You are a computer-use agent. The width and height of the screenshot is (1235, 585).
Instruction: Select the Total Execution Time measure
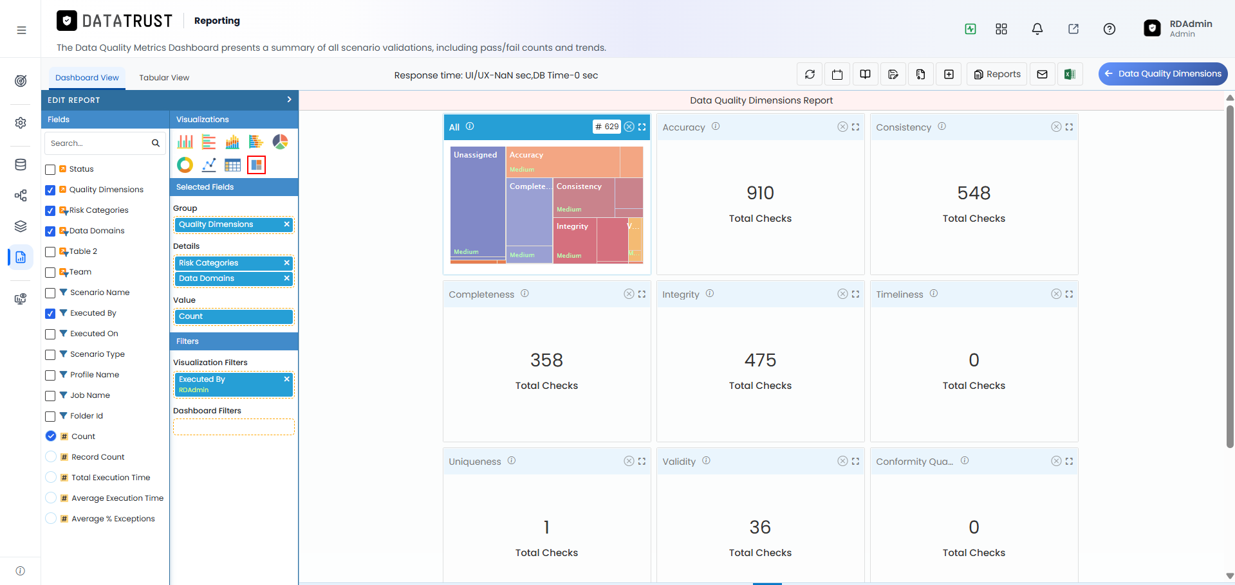coord(51,477)
